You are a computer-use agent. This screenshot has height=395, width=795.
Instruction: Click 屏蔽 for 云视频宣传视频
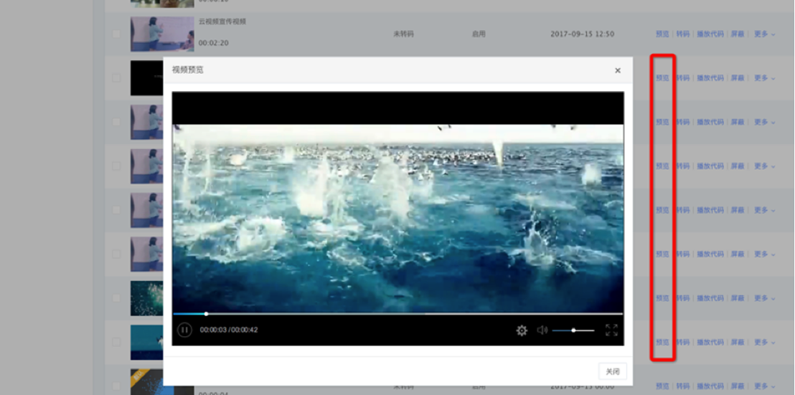[x=737, y=34]
